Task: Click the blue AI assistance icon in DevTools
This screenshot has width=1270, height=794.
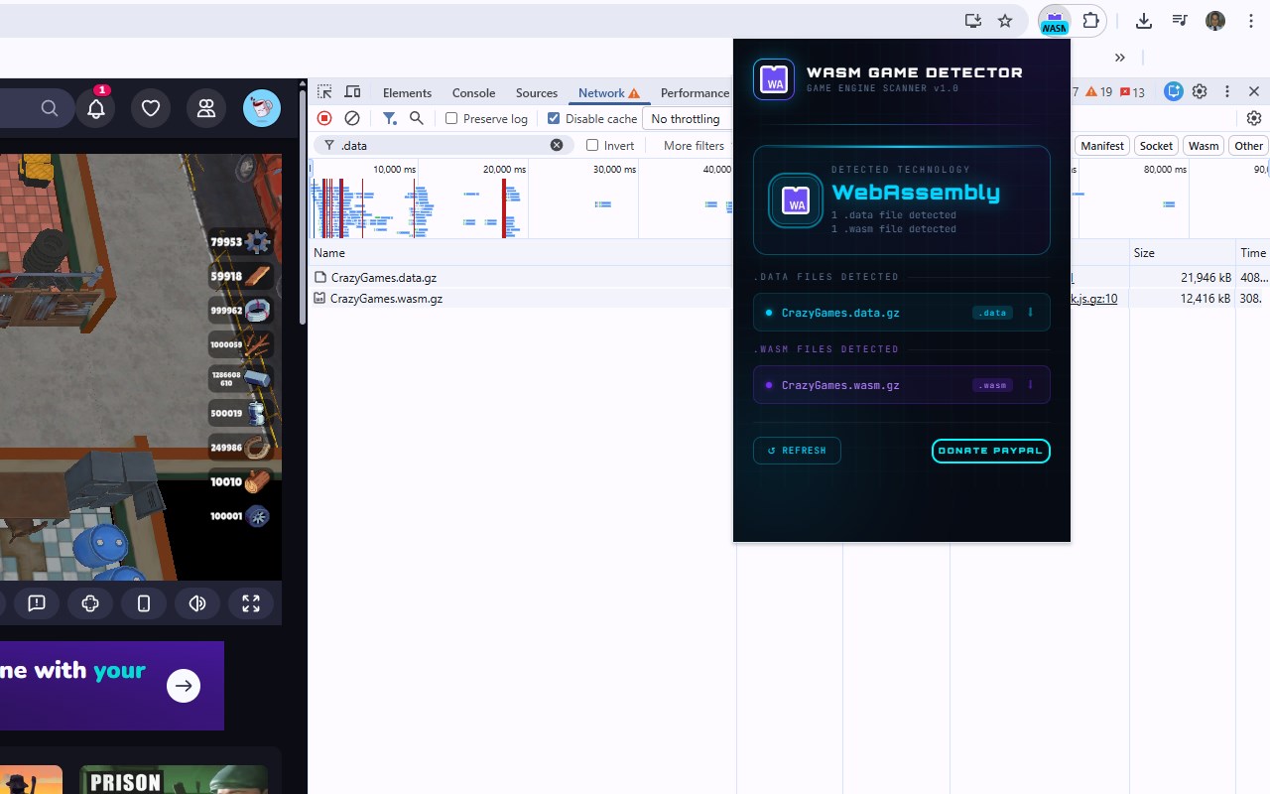Action: pyautogui.click(x=1174, y=91)
